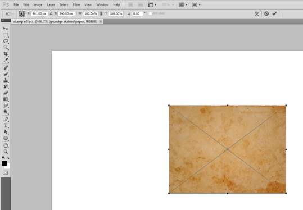Select the Eyedropper tool

tap(6, 60)
